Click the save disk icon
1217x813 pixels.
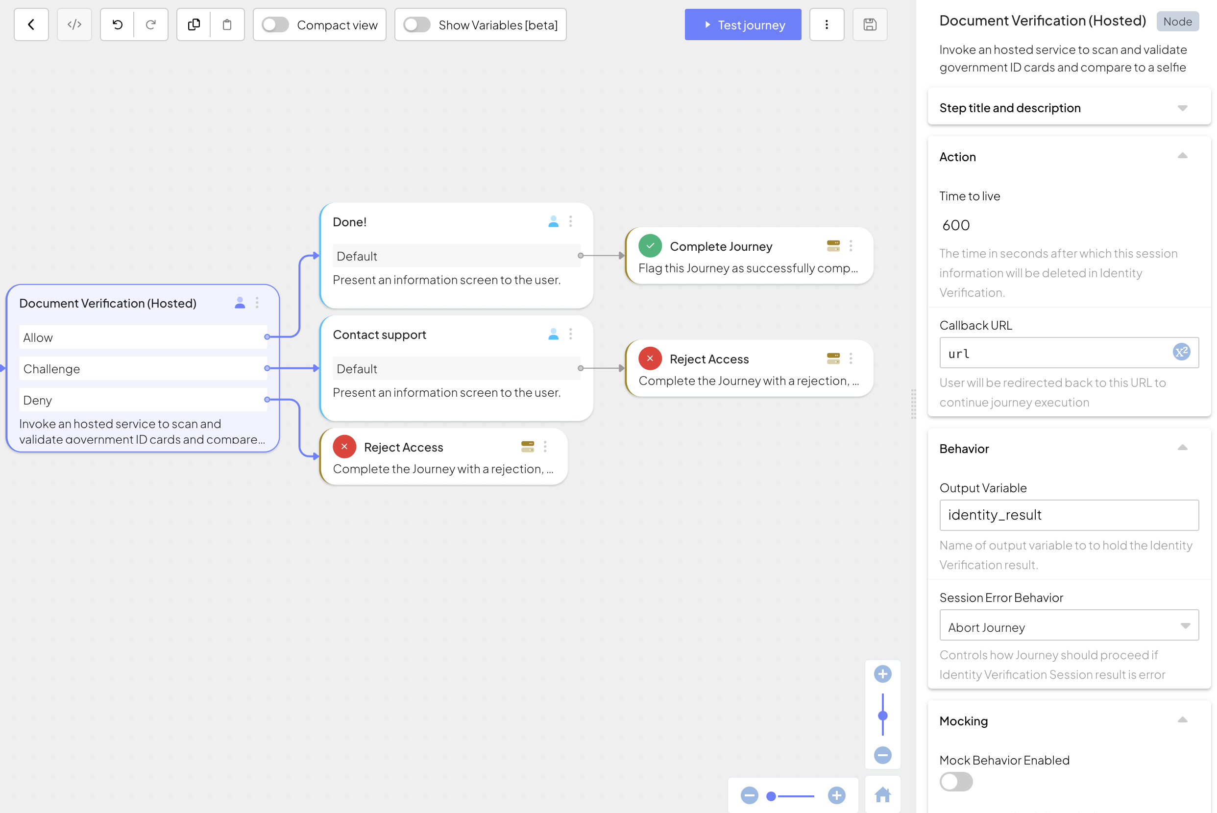tap(870, 24)
